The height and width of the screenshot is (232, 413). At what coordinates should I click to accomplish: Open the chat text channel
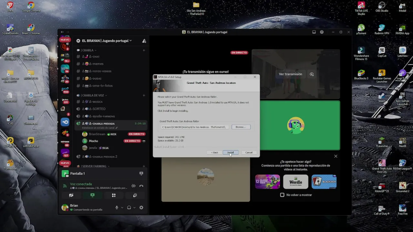111,57
